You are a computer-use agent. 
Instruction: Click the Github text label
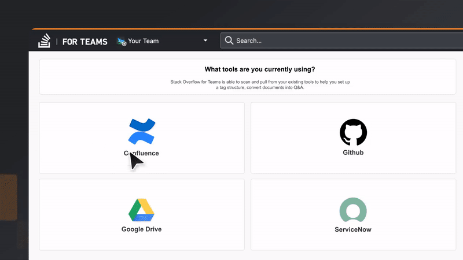(x=353, y=153)
